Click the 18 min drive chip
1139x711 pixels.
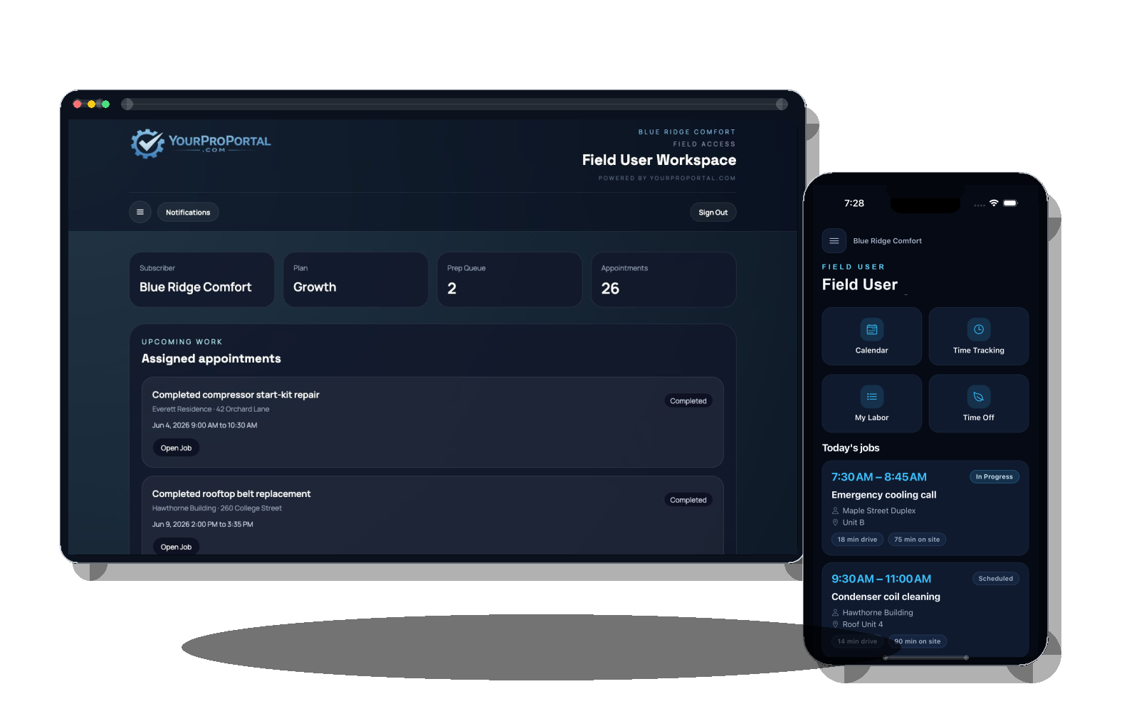pyautogui.click(x=857, y=540)
